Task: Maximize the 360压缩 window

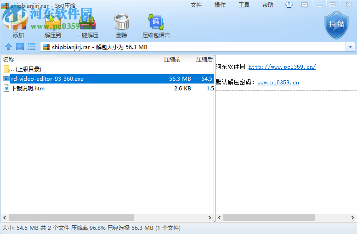Action: point(333,5)
